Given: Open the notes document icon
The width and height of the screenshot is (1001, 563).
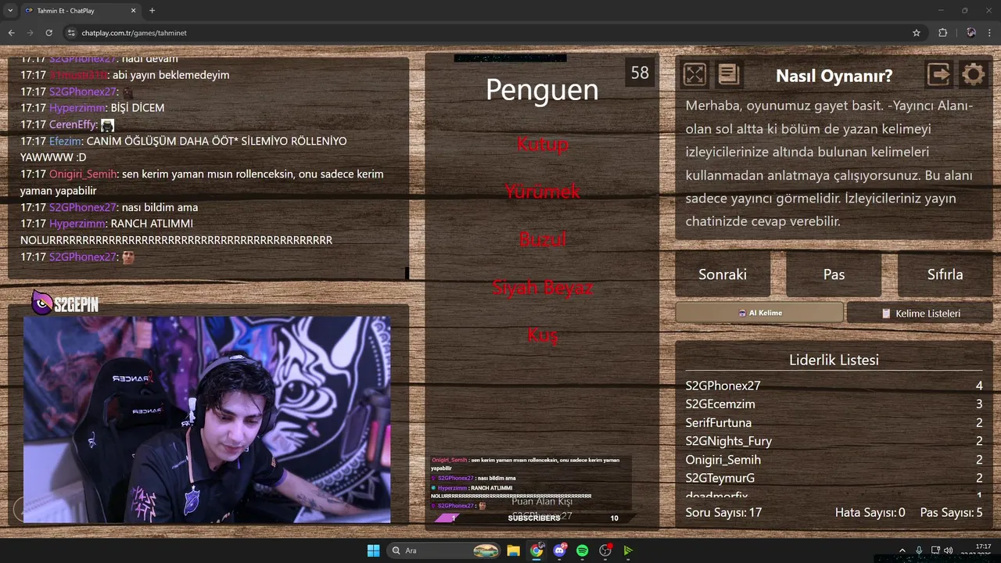Looking at the screenshot, I should (x=728, y=74).
